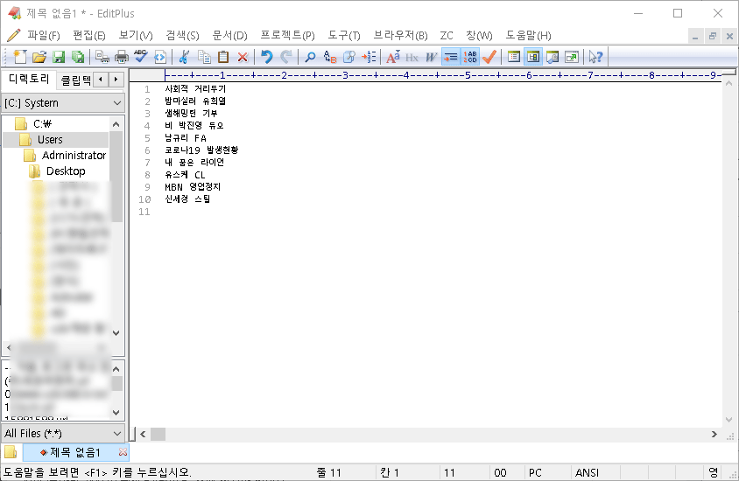
Task: Toggle the Word Wrap W icon
Action: (x=431, y=58)
